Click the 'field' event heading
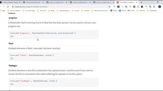The image size is (163, 91). (11, 43)
